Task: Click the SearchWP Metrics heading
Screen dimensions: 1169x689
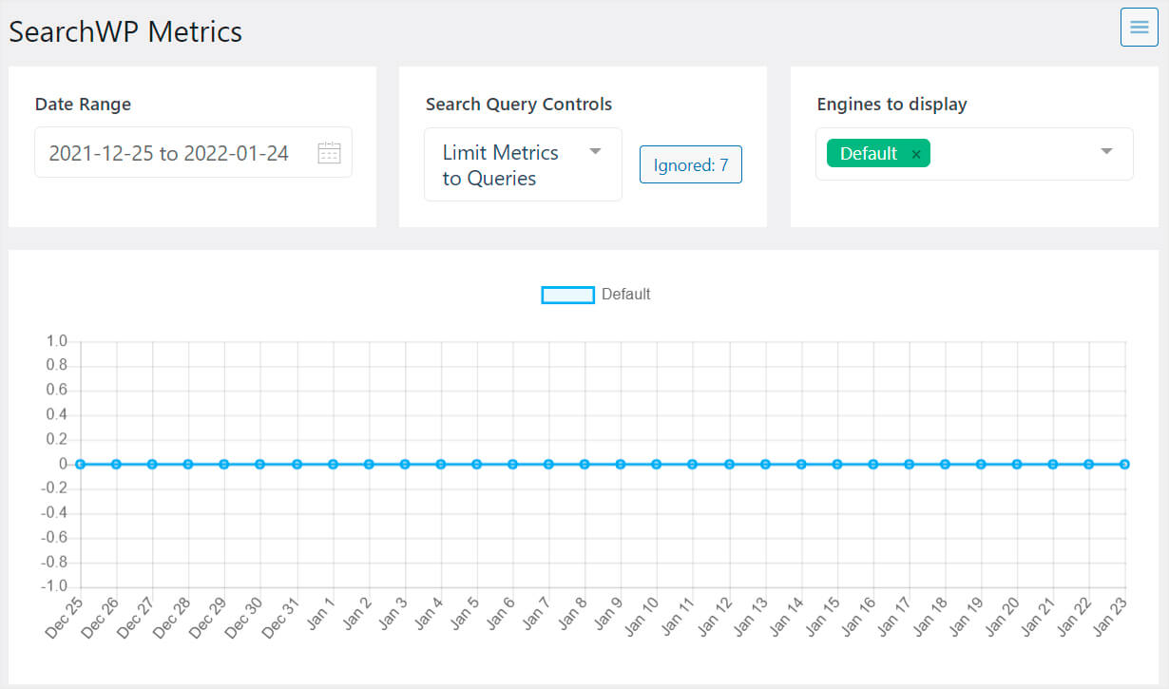Action: tap(125, 31)
